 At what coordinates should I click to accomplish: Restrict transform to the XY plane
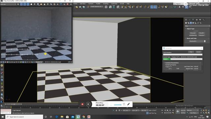[x=190, y=7]
